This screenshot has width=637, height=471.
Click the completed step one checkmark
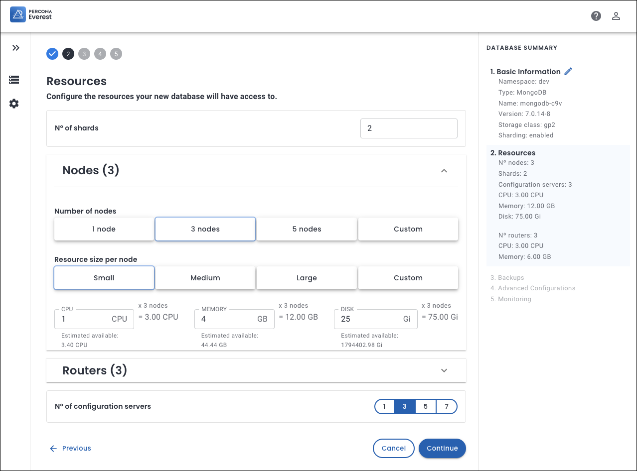tap(52, 54)
